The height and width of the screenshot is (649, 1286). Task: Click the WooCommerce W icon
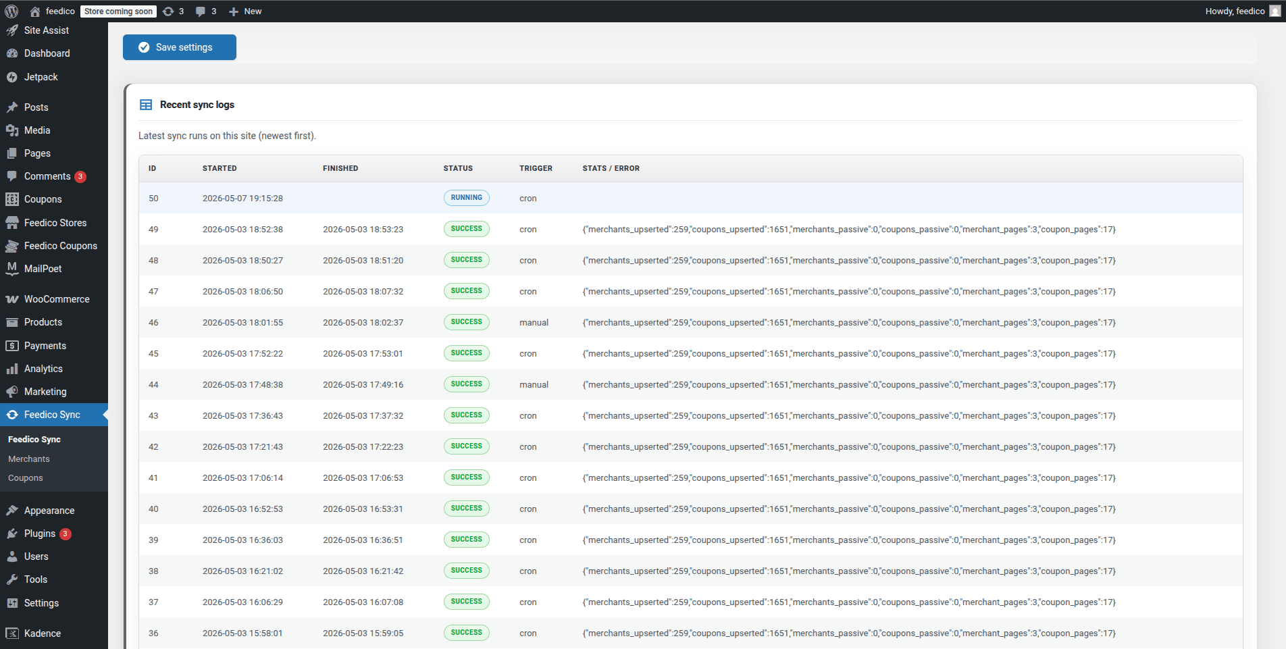[12, 299]
